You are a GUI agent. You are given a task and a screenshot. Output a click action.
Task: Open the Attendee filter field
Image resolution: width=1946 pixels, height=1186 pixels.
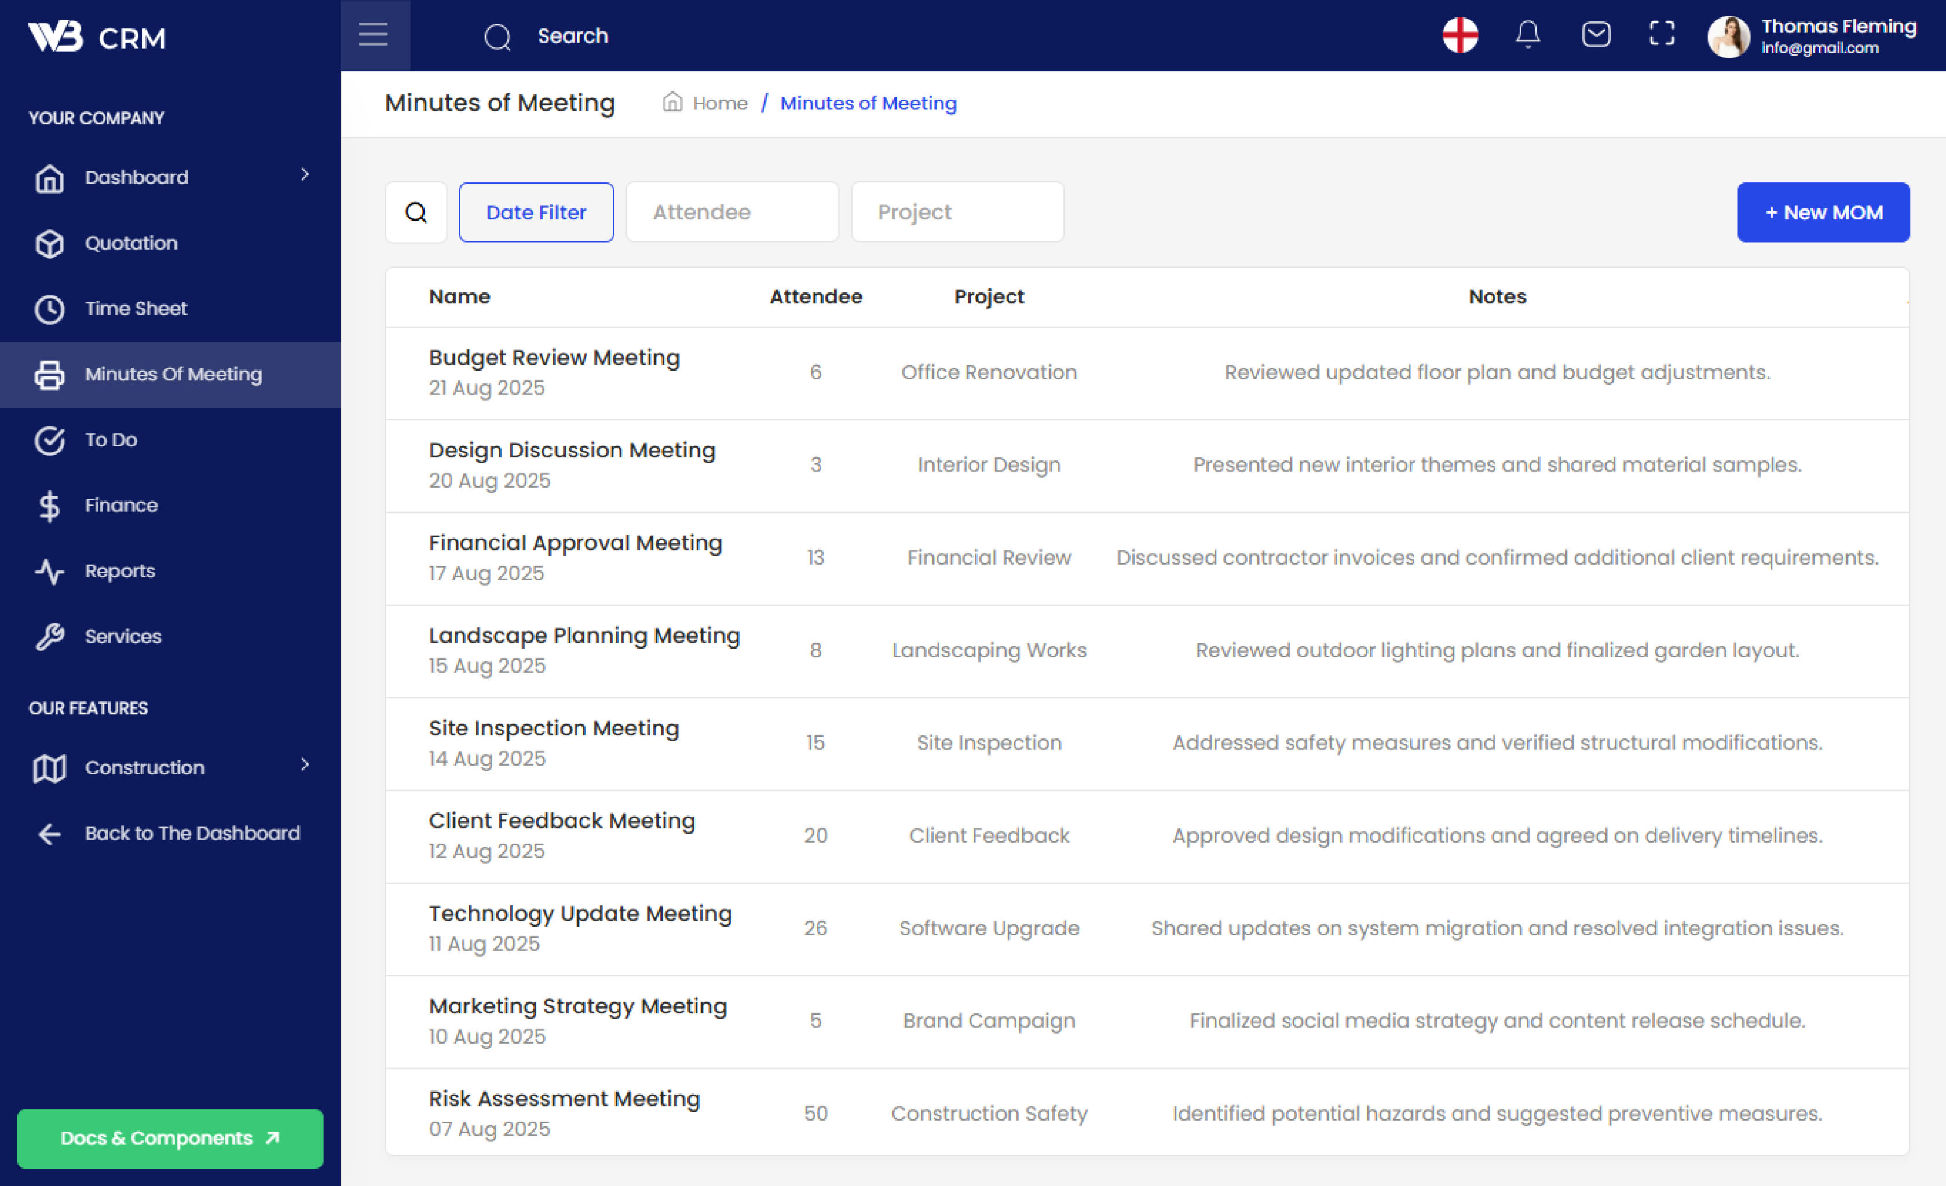(x=731, y=213)
